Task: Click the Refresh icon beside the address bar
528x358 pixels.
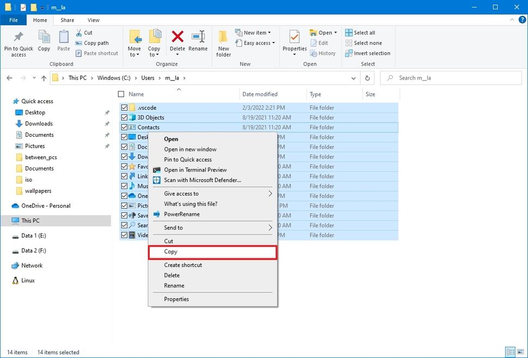Action: tap(367, 78)
